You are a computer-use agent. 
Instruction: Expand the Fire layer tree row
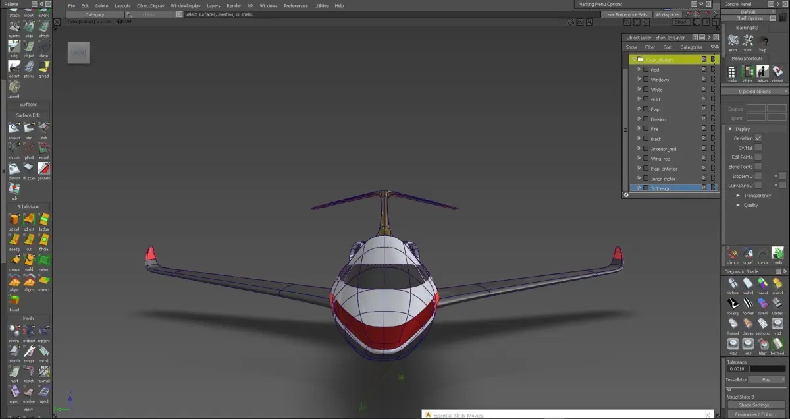(x=639, y=129)
